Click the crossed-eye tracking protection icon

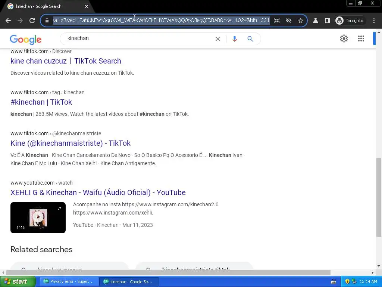tap(289, 21)
